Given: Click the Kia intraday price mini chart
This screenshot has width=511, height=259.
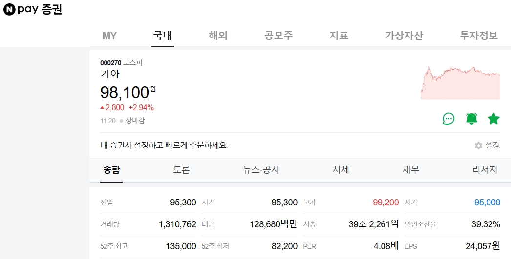Looking at the screenshot, I should 460,83.
